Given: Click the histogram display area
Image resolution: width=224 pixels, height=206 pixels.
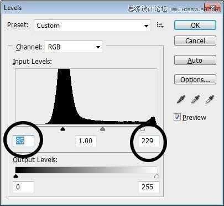Looking at the screenshot, I should (x=86, y=97).
